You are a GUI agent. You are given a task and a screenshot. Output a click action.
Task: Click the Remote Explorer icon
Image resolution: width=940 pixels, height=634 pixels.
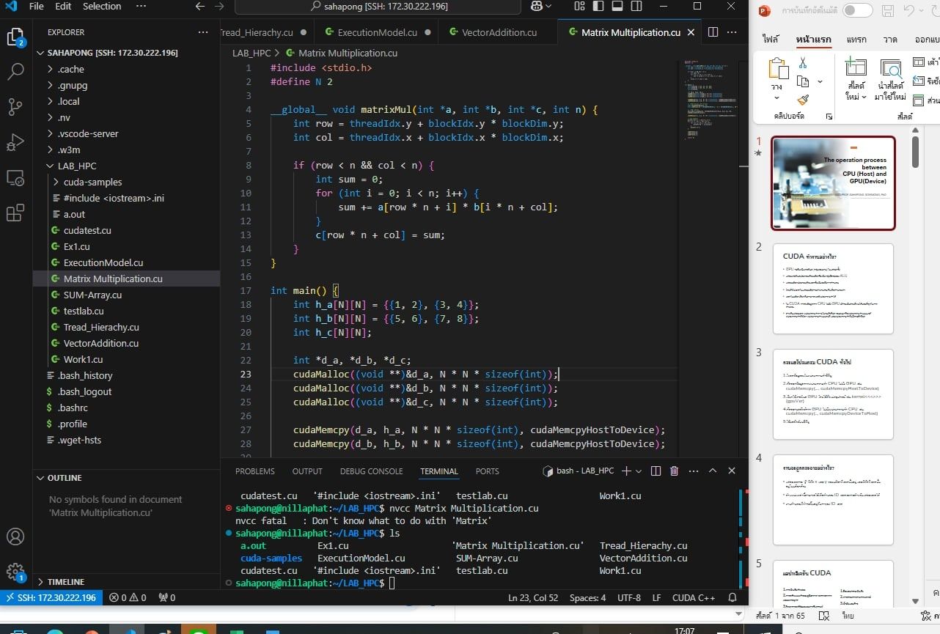(15, 178)
